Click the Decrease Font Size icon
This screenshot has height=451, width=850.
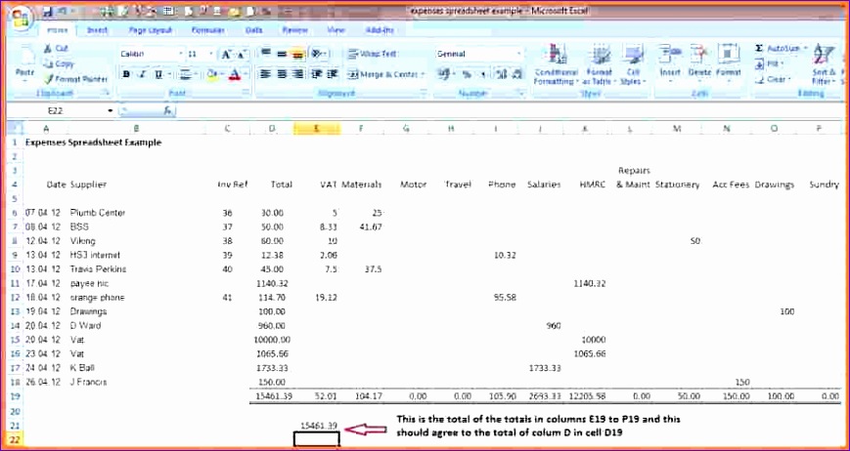point(242,54)
